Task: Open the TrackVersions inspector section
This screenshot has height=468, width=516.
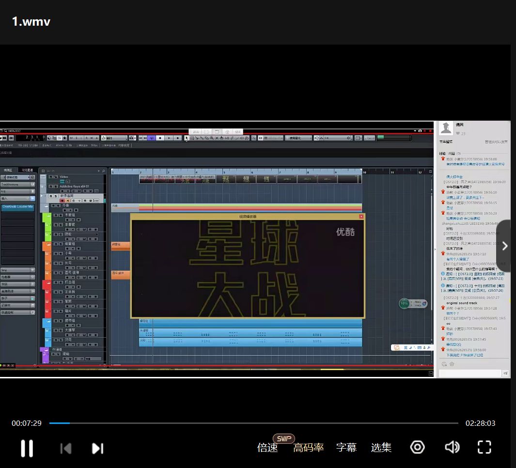Action: [x=18, y=184]
